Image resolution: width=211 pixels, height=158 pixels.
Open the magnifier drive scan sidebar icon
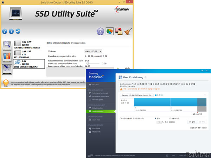[7, 46]
